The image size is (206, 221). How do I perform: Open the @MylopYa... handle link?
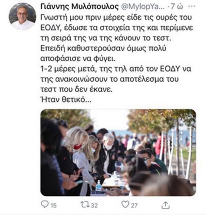[x=143, y=7]
